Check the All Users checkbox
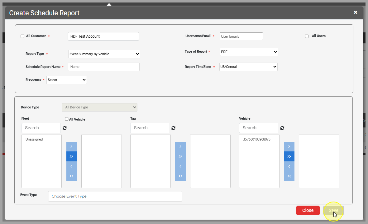368x224 pixels. pyautogui.click(x=307, y=36)
